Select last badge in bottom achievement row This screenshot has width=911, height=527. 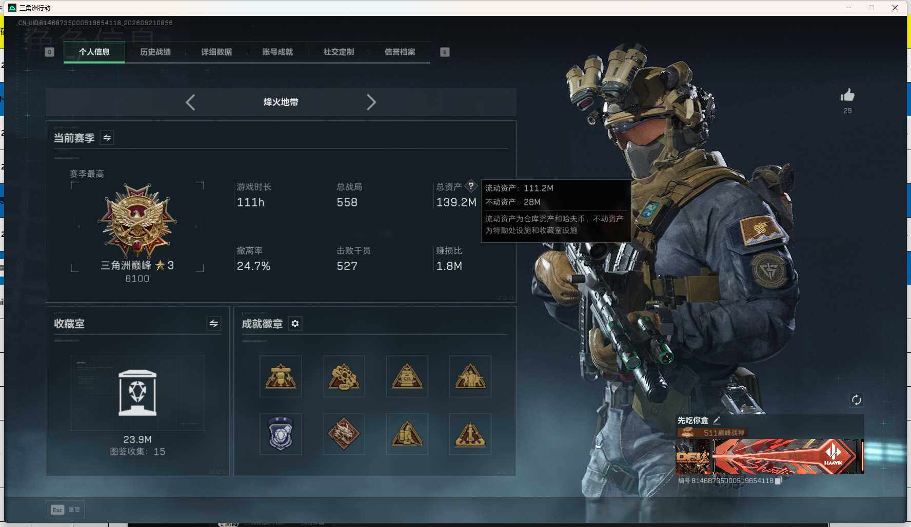click(470, 434)
